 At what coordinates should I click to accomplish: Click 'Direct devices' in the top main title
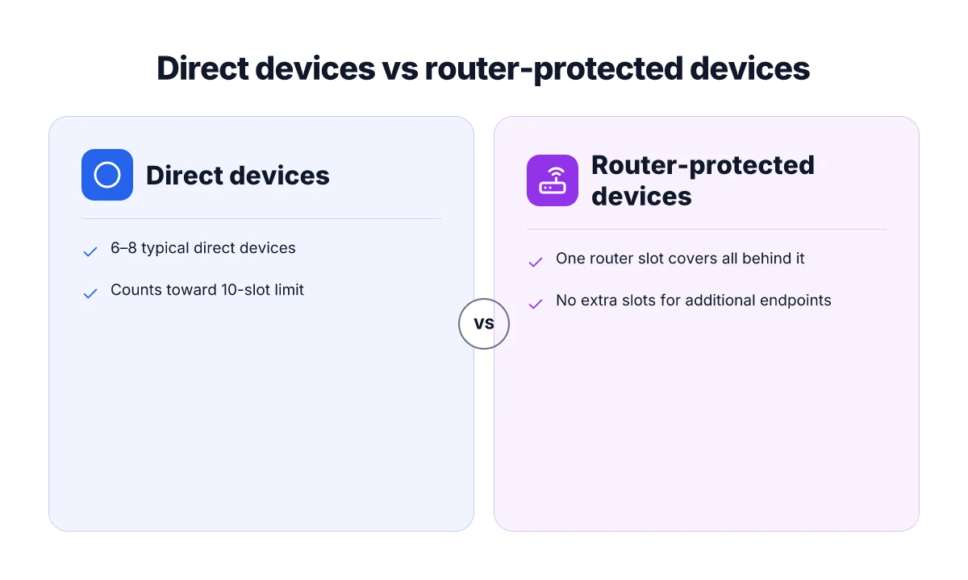266,68
